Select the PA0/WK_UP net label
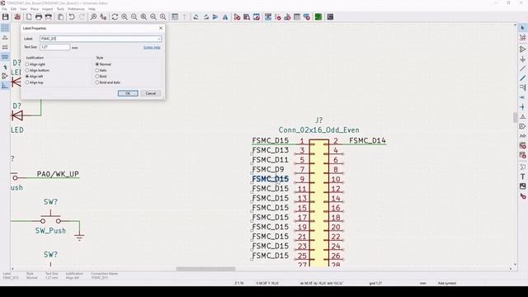Viewport: 528px width, 297px height. [x=58, y=174]
